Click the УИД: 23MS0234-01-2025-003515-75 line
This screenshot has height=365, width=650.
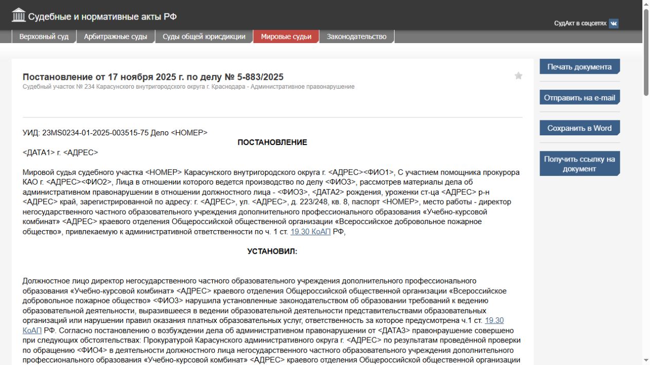(x=115, y=133)
